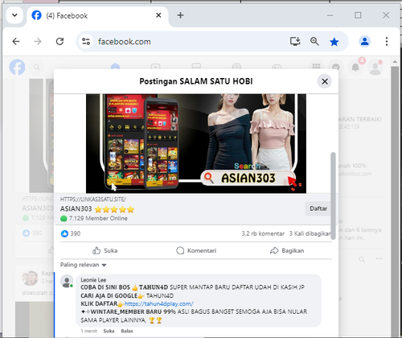Screen dimensions: 402x338
Task: Open Facebook search magnifier
Action: 37,67
